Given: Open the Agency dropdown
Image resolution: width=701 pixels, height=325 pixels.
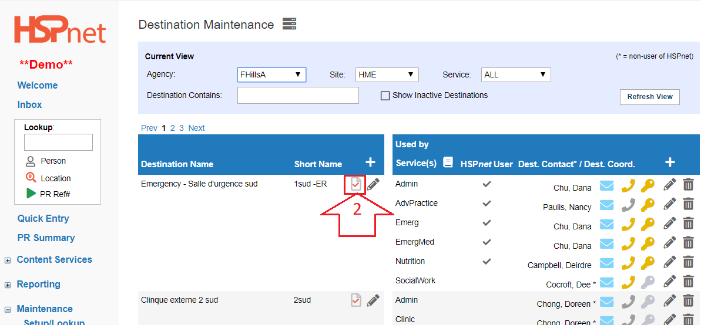Looking at the screenshot, I should click(x=271, y=75).
